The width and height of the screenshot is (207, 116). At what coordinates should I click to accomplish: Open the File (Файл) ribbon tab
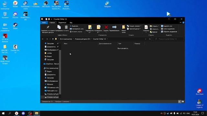[x=44, y=23]
